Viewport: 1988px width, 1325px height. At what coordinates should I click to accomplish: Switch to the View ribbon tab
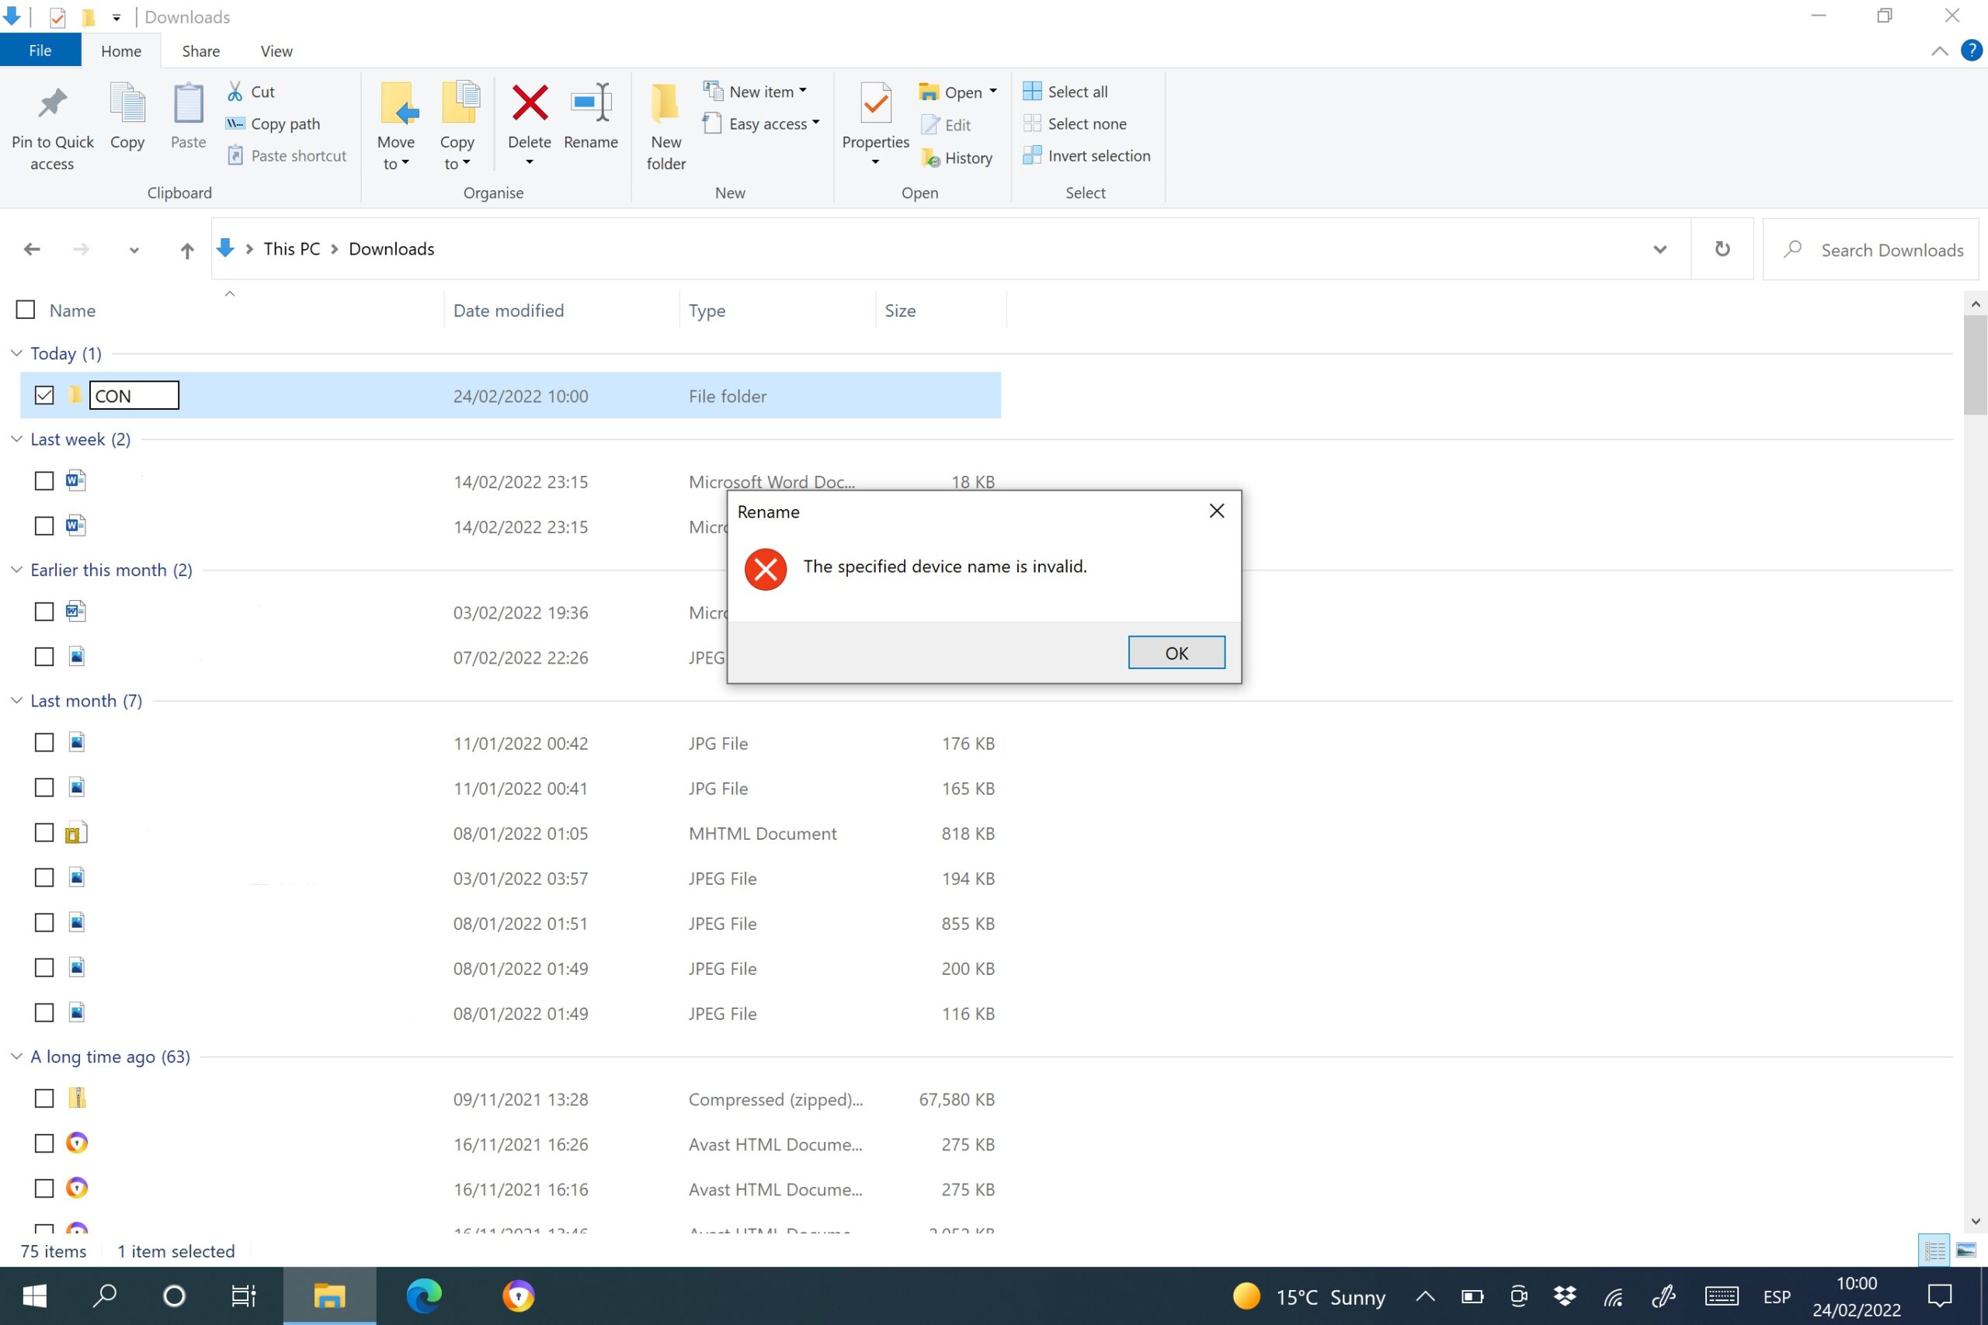(276, 50)
